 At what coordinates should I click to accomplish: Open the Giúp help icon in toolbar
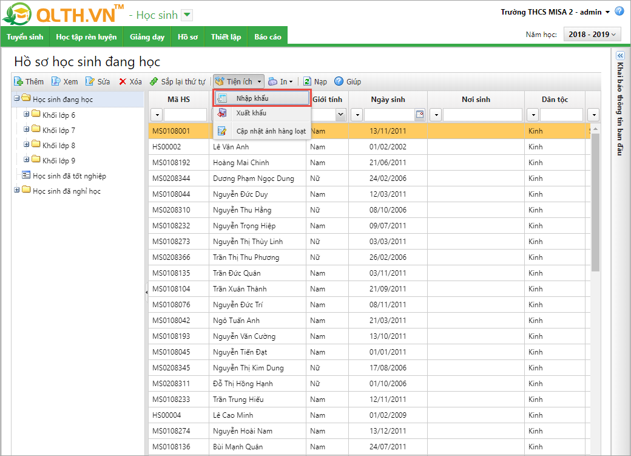[x=339, y=81]
